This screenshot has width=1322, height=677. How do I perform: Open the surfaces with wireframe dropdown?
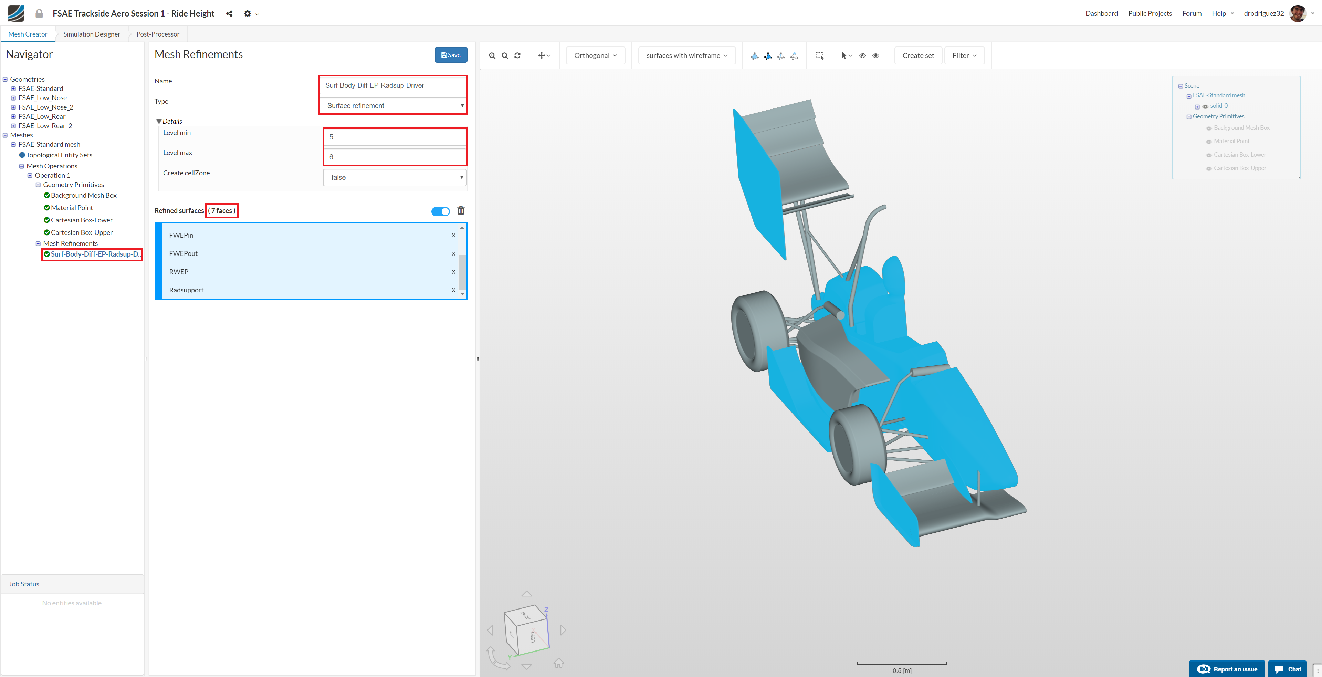[686, 55]
